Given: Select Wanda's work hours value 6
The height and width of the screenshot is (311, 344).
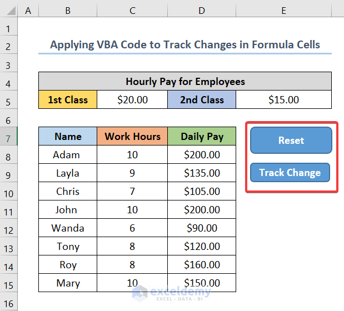Looking at the screenshot, I should [x=132, y=228].
